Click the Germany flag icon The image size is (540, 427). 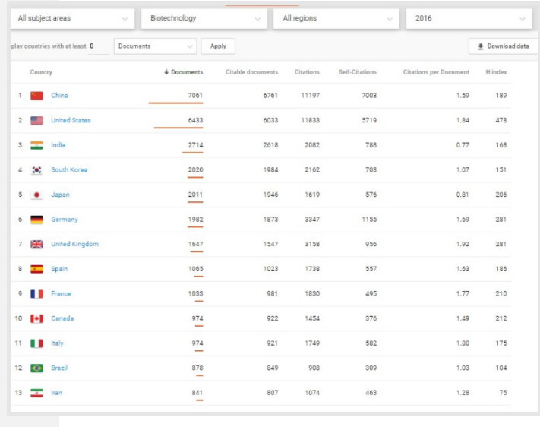click(x=36, y=220)
